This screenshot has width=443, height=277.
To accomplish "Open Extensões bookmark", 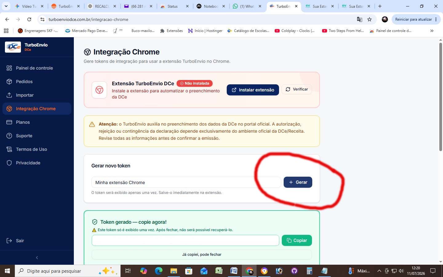I will point(171,31).
